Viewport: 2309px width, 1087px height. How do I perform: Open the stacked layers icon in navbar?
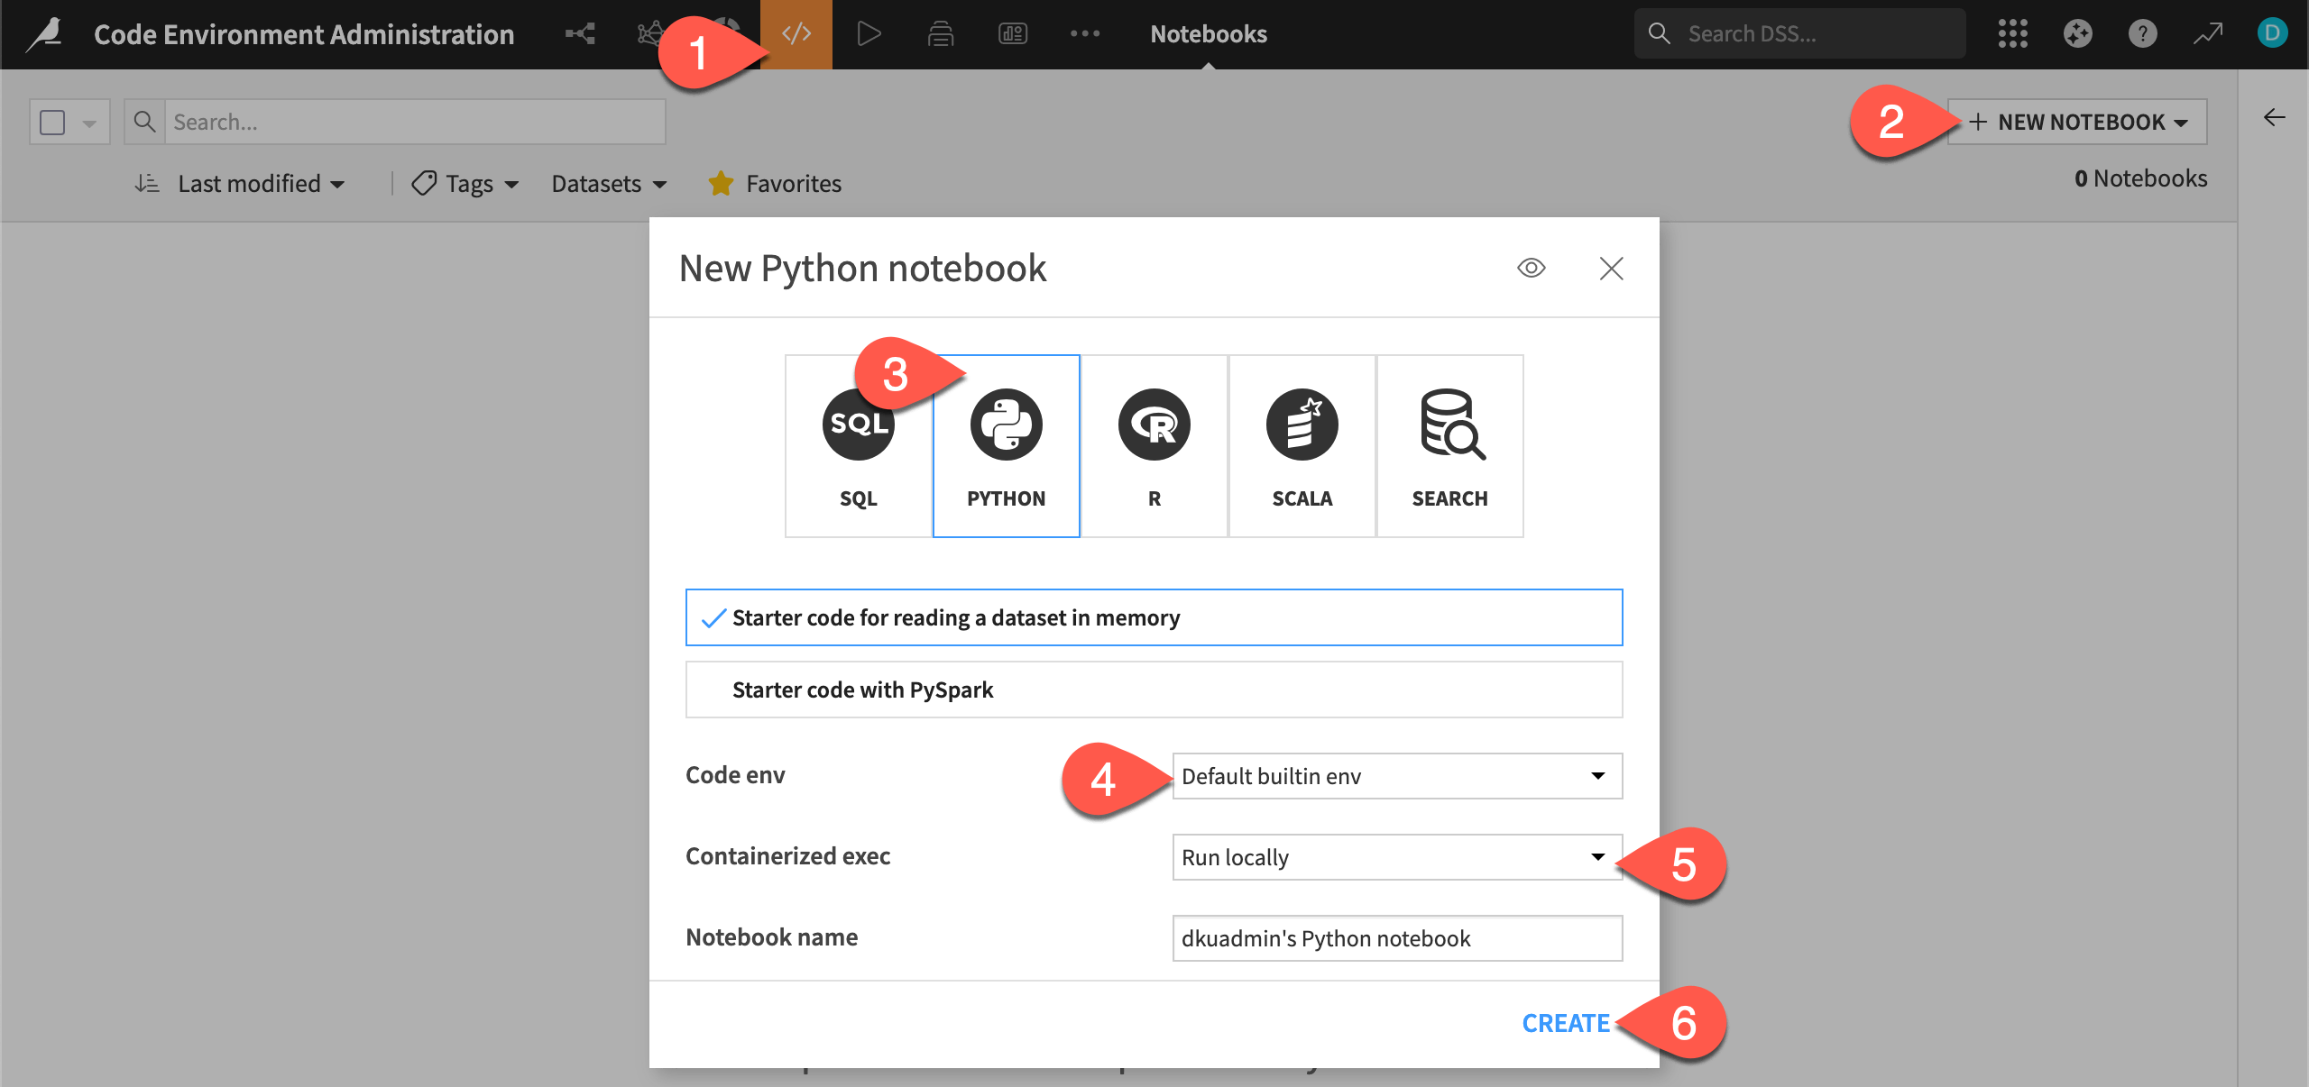click(x=941, y=34)
